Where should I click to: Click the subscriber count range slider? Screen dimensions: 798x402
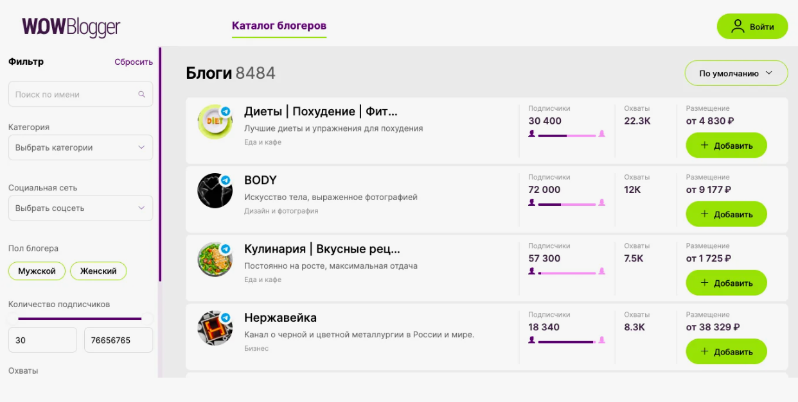point(80,318)
